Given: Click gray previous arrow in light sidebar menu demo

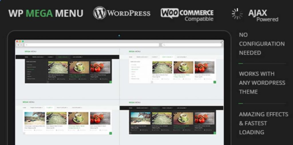Looking at the screenshot, I should 152,82.
